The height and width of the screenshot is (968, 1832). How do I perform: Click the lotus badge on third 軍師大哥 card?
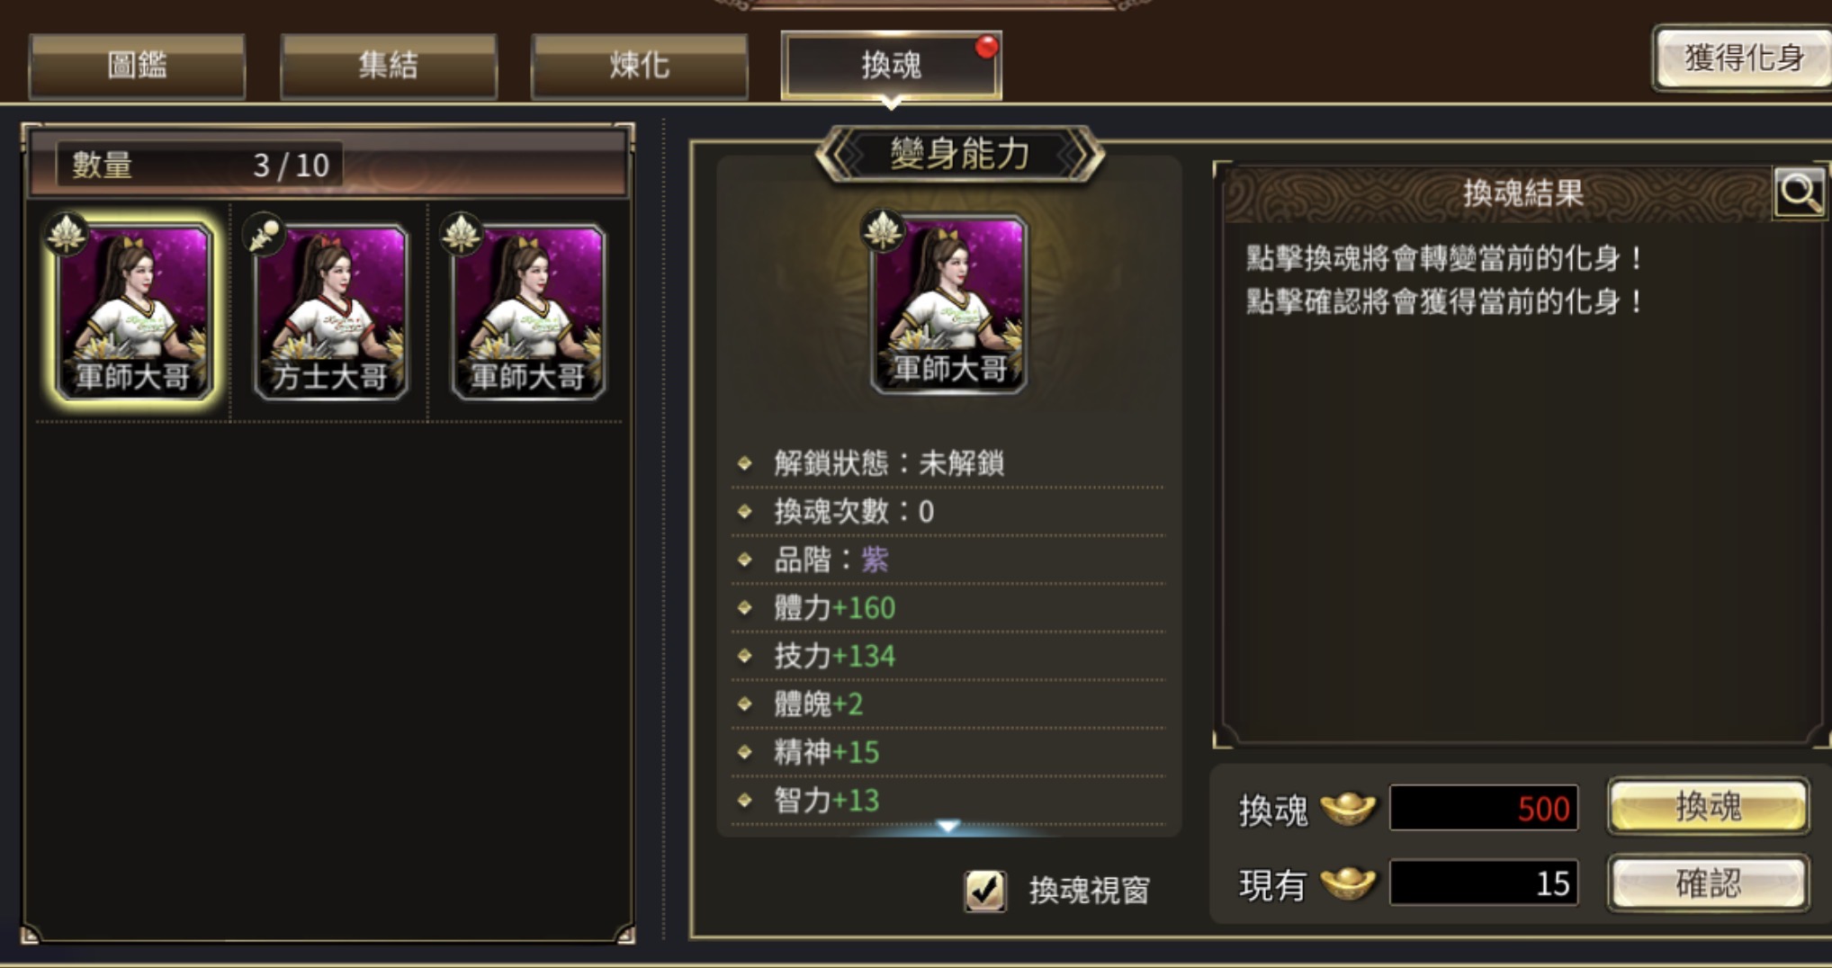[462, 236]
